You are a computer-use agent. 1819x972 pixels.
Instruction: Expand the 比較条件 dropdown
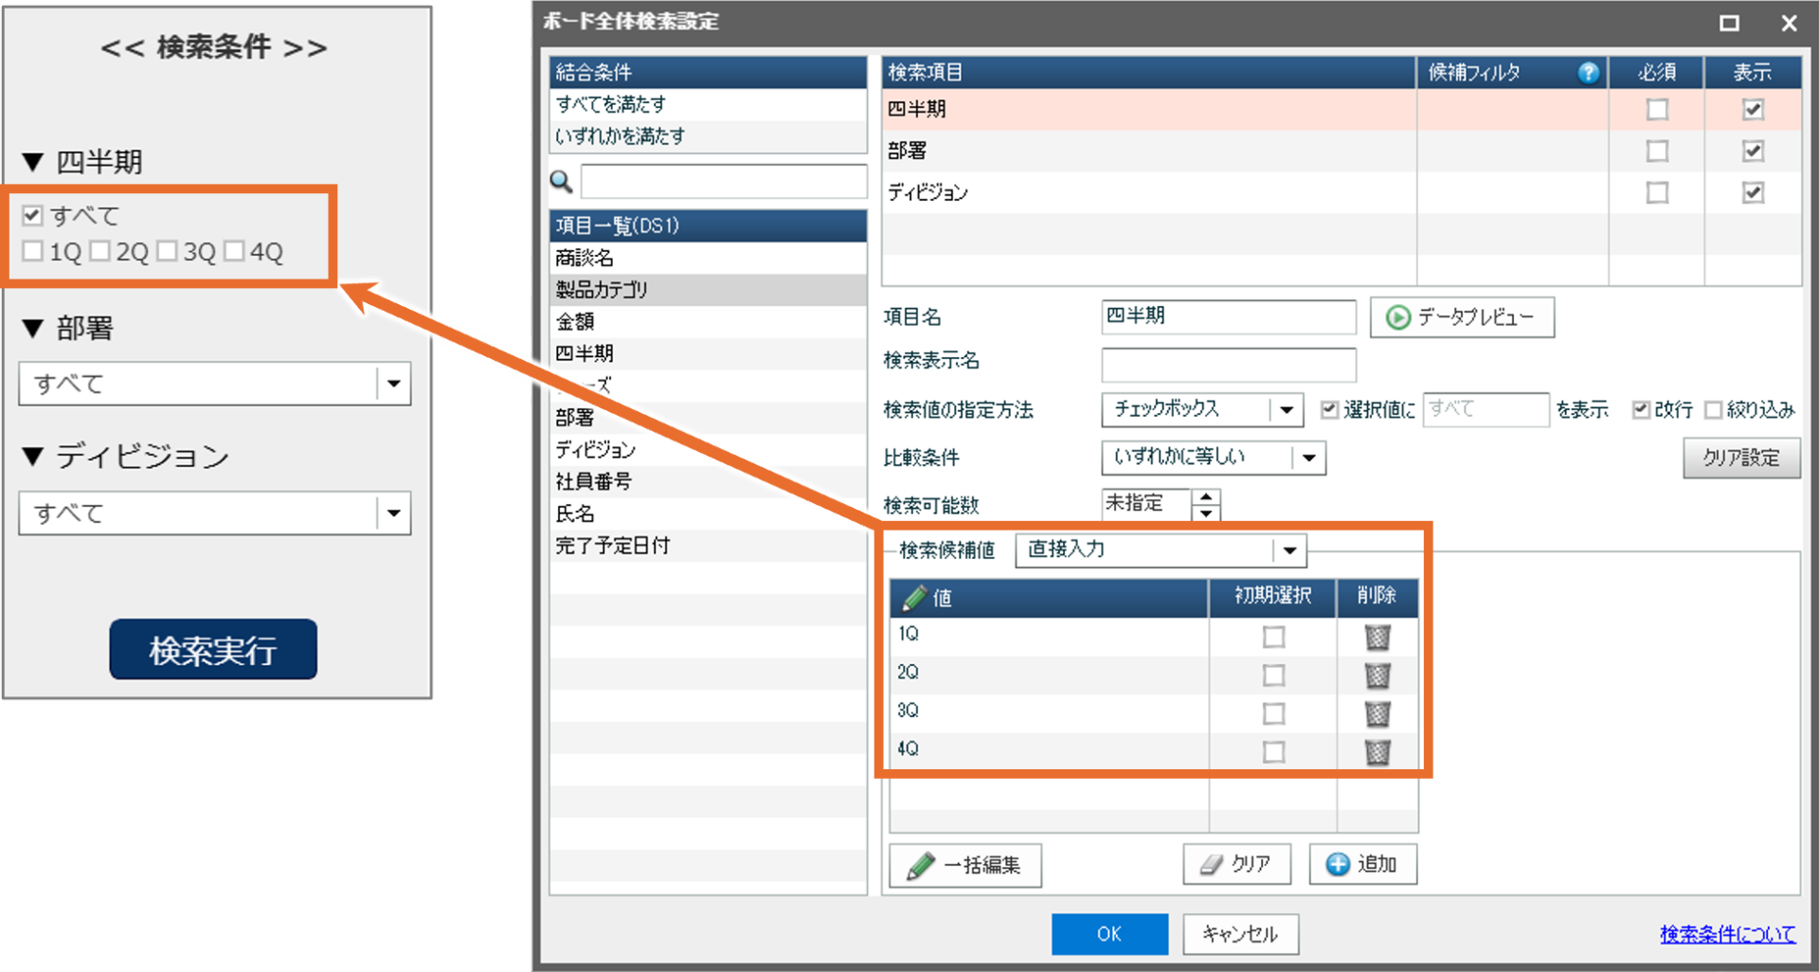(x=1308, y=459)
